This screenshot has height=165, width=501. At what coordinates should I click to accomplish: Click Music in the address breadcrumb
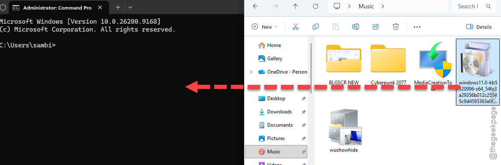366,6
